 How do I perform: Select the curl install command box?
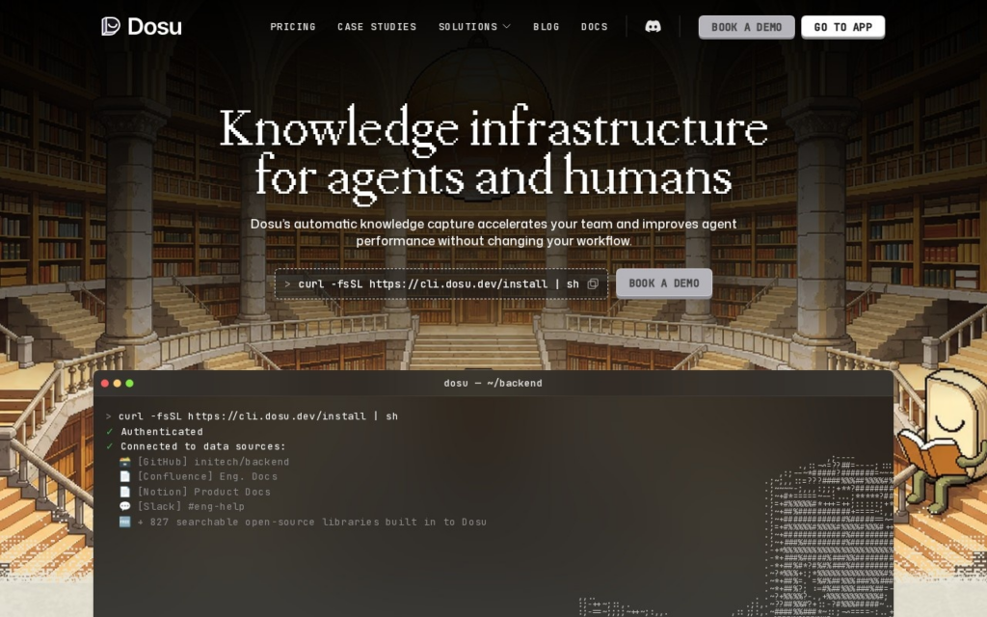(441, 284)
